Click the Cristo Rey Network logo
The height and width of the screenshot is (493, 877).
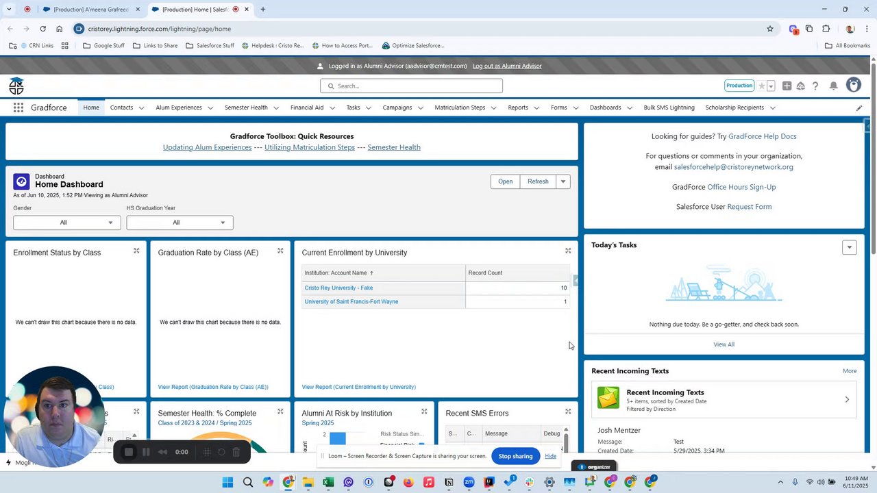[x=16, y=86]
